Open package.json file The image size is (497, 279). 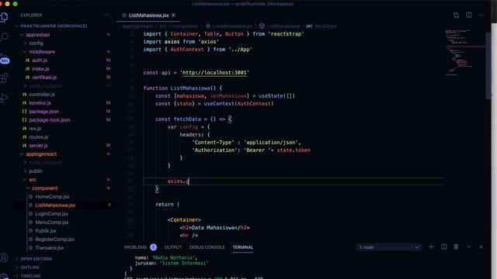[43, 112]
